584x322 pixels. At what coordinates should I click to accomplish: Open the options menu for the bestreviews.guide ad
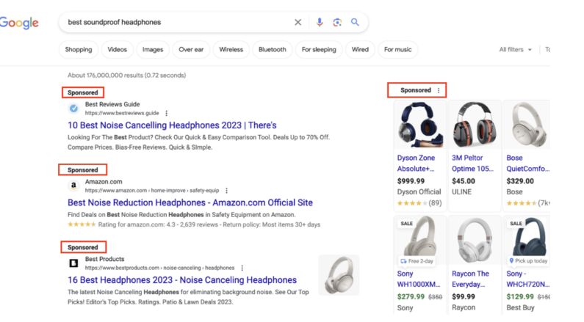coord(167,113)
